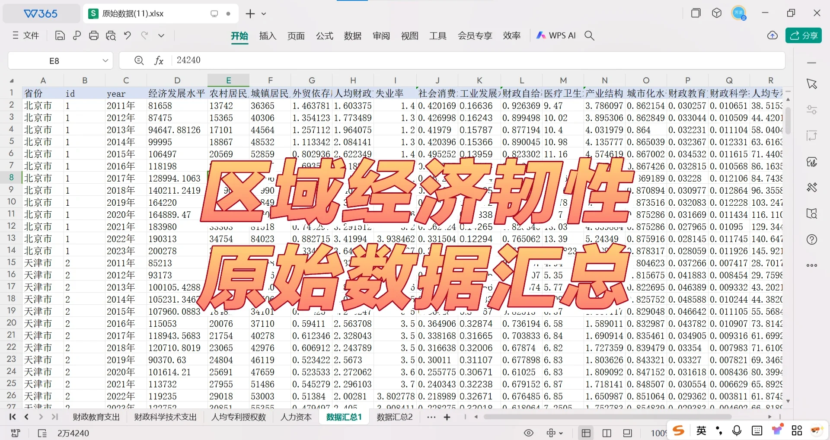This screenshot has width=830, height=440.
Task: Click the search magnifier icon in the ribbon
Action: pos(590,35)
